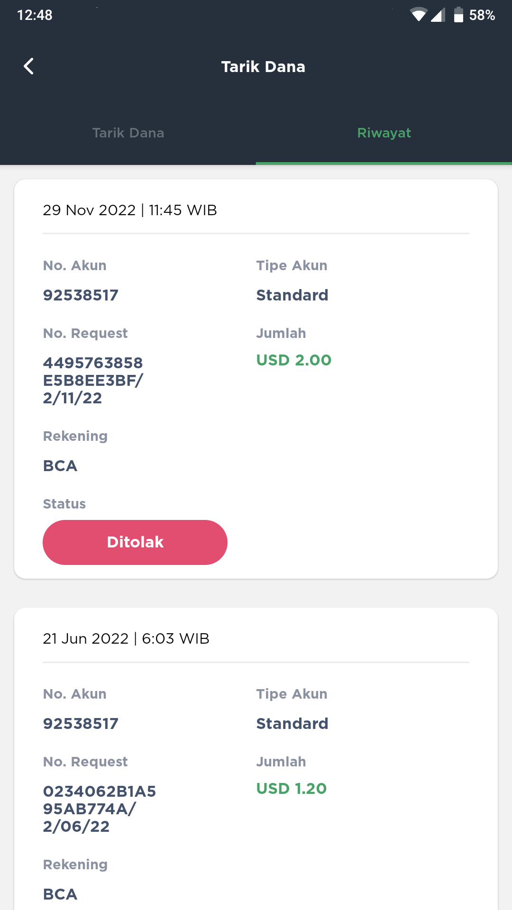Tap the battery indicator icon
Image resolution: width=512 pixels, height=910 pixels.
click(458, 15)
